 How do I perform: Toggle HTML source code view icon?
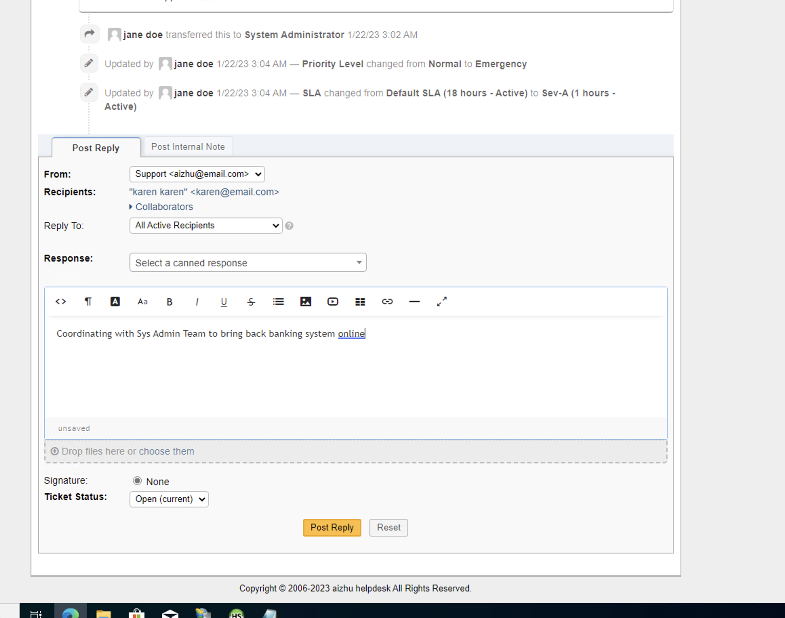click(60, 302)
